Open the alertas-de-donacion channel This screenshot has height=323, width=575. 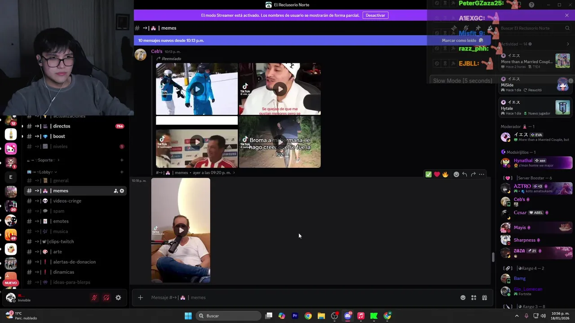tap(75, 262)
